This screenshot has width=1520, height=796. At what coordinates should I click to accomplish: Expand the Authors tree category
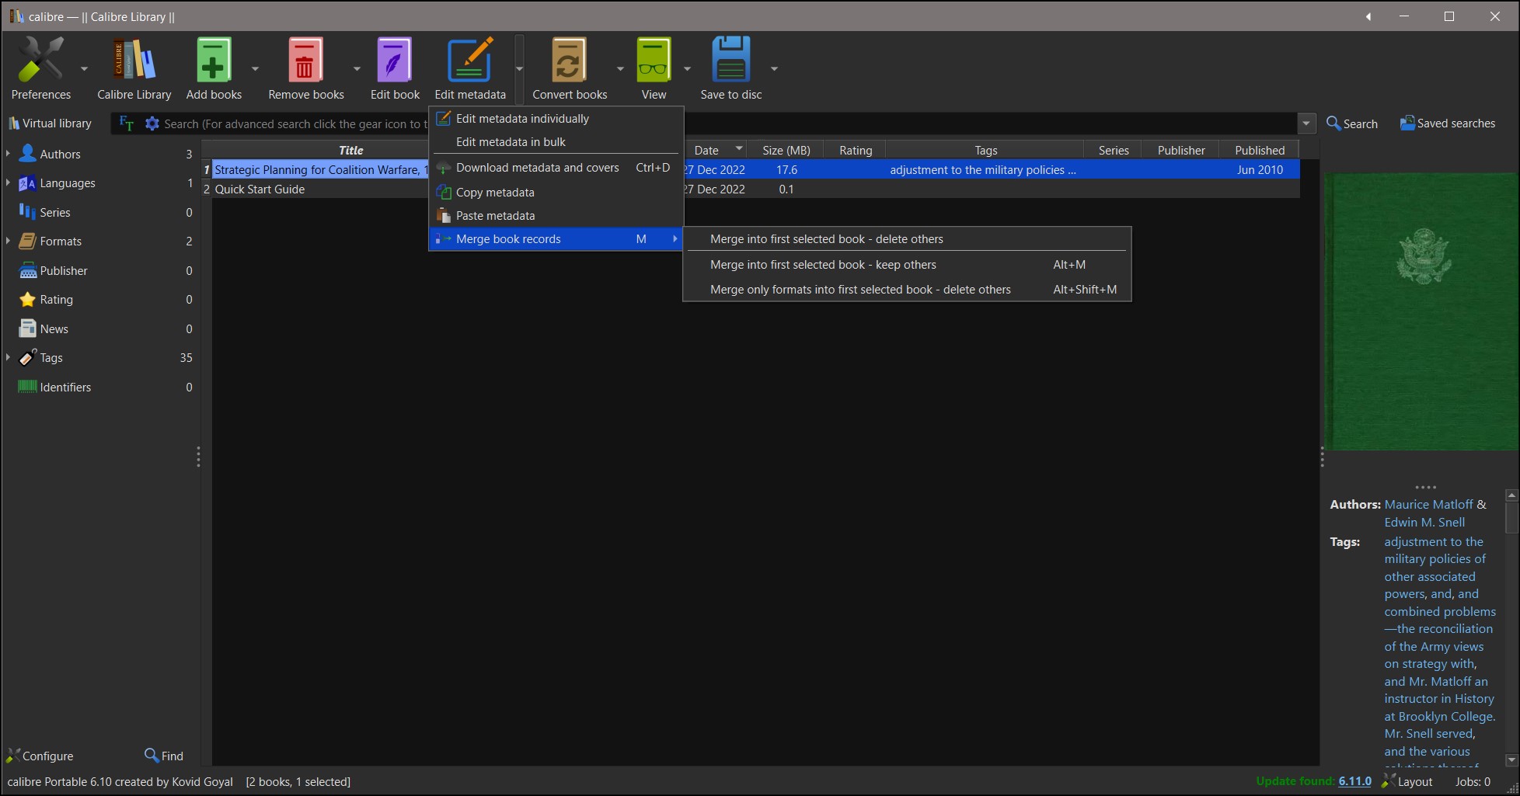[x=8, y=154]
